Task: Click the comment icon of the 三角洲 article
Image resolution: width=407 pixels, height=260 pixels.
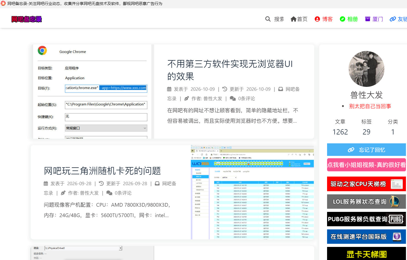Action: click(x=109, y=193)
